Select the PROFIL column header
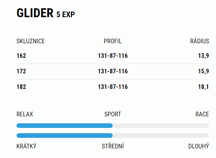The height and width of the screenshot is (158, 216). coord(113,41)
